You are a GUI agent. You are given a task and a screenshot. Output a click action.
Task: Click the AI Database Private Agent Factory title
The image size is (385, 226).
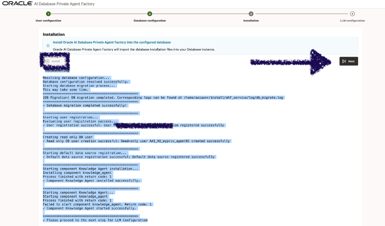click(x=70, y=4)
